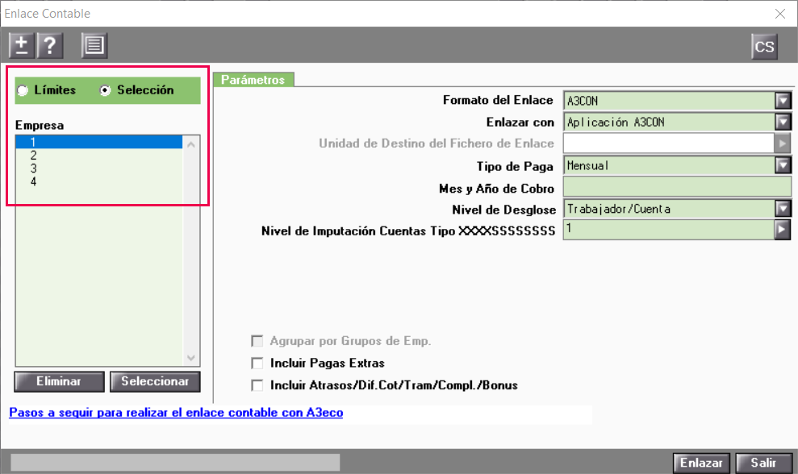Switch to the Parámetros tab

click(x=253, y=80)
